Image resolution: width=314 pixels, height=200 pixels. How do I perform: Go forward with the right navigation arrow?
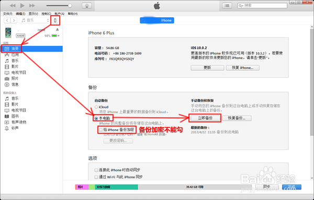click(x=14, y=20)
